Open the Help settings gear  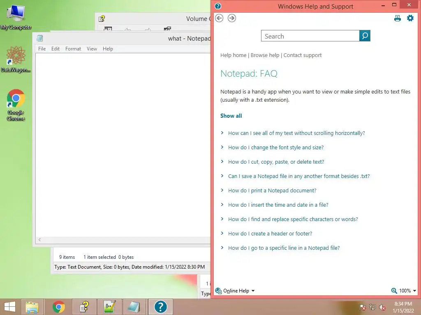coord(410,18)
